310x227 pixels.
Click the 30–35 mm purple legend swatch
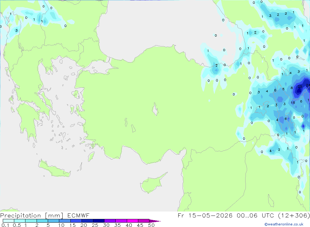[x=110, y=221]
